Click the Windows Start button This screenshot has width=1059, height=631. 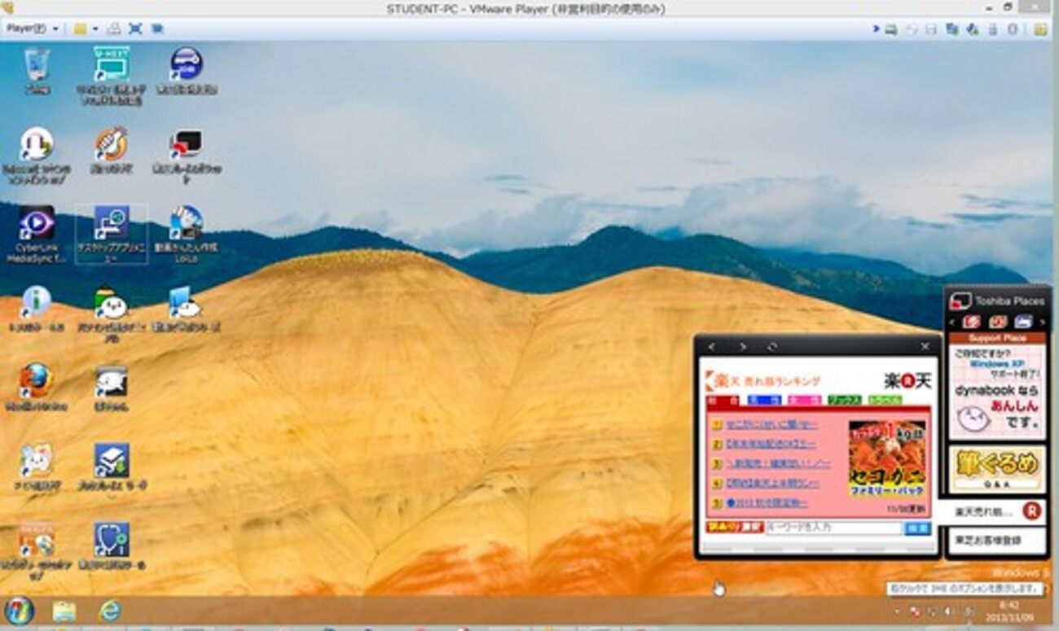pos(19,611)
